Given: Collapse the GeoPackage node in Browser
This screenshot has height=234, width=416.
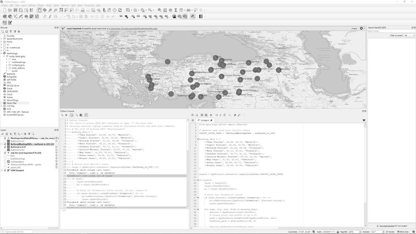Looking at the screenshot, I should pos(1,53).
